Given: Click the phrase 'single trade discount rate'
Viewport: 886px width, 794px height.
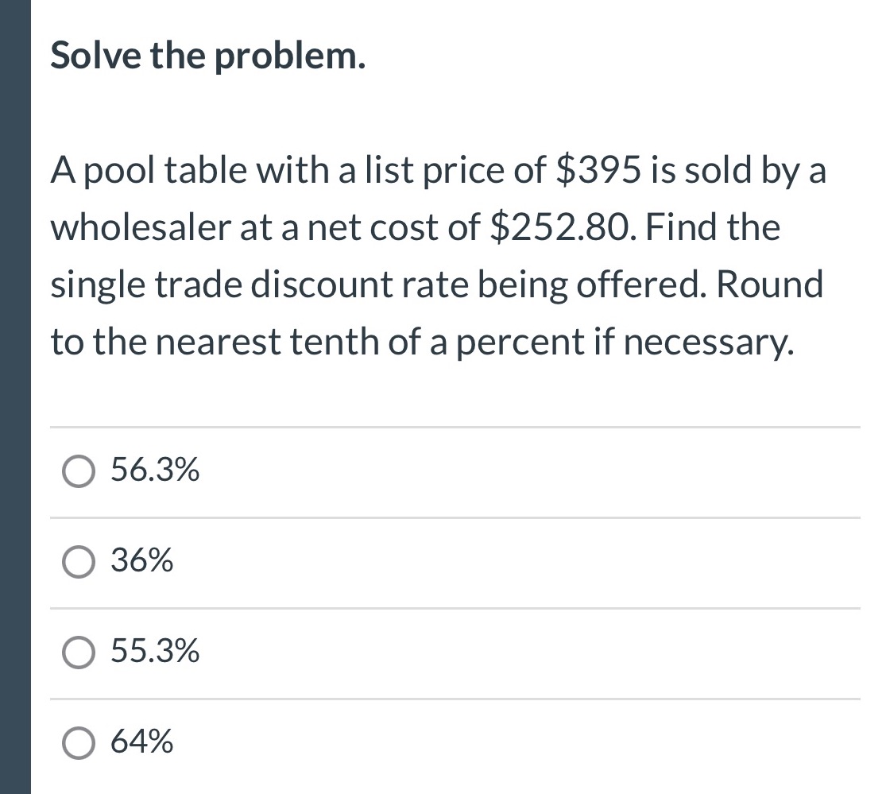Looking at the screenshot, I should pos(259,285).
